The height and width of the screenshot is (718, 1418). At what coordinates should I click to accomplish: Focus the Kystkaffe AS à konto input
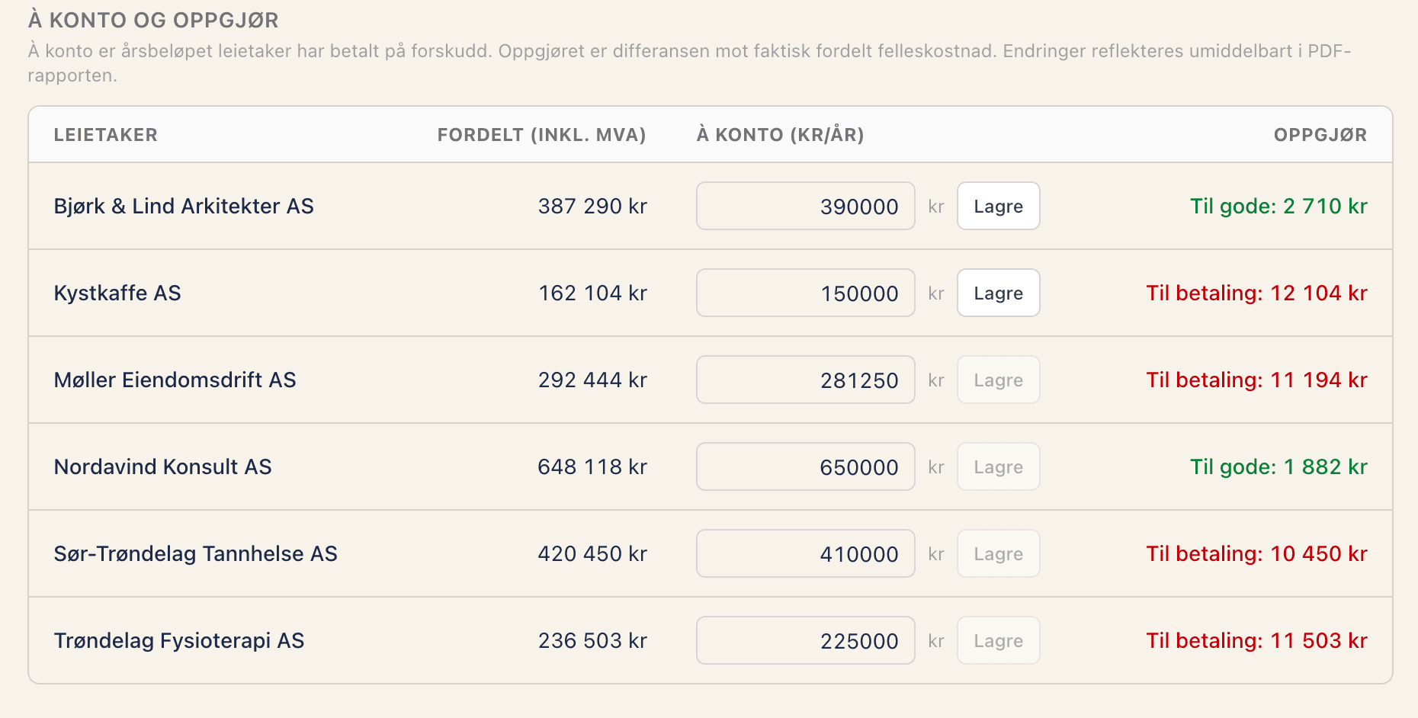pos(805,293)
